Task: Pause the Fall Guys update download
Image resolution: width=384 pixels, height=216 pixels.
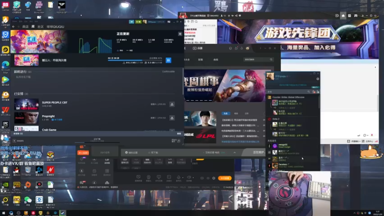Action: coord(168,60)
